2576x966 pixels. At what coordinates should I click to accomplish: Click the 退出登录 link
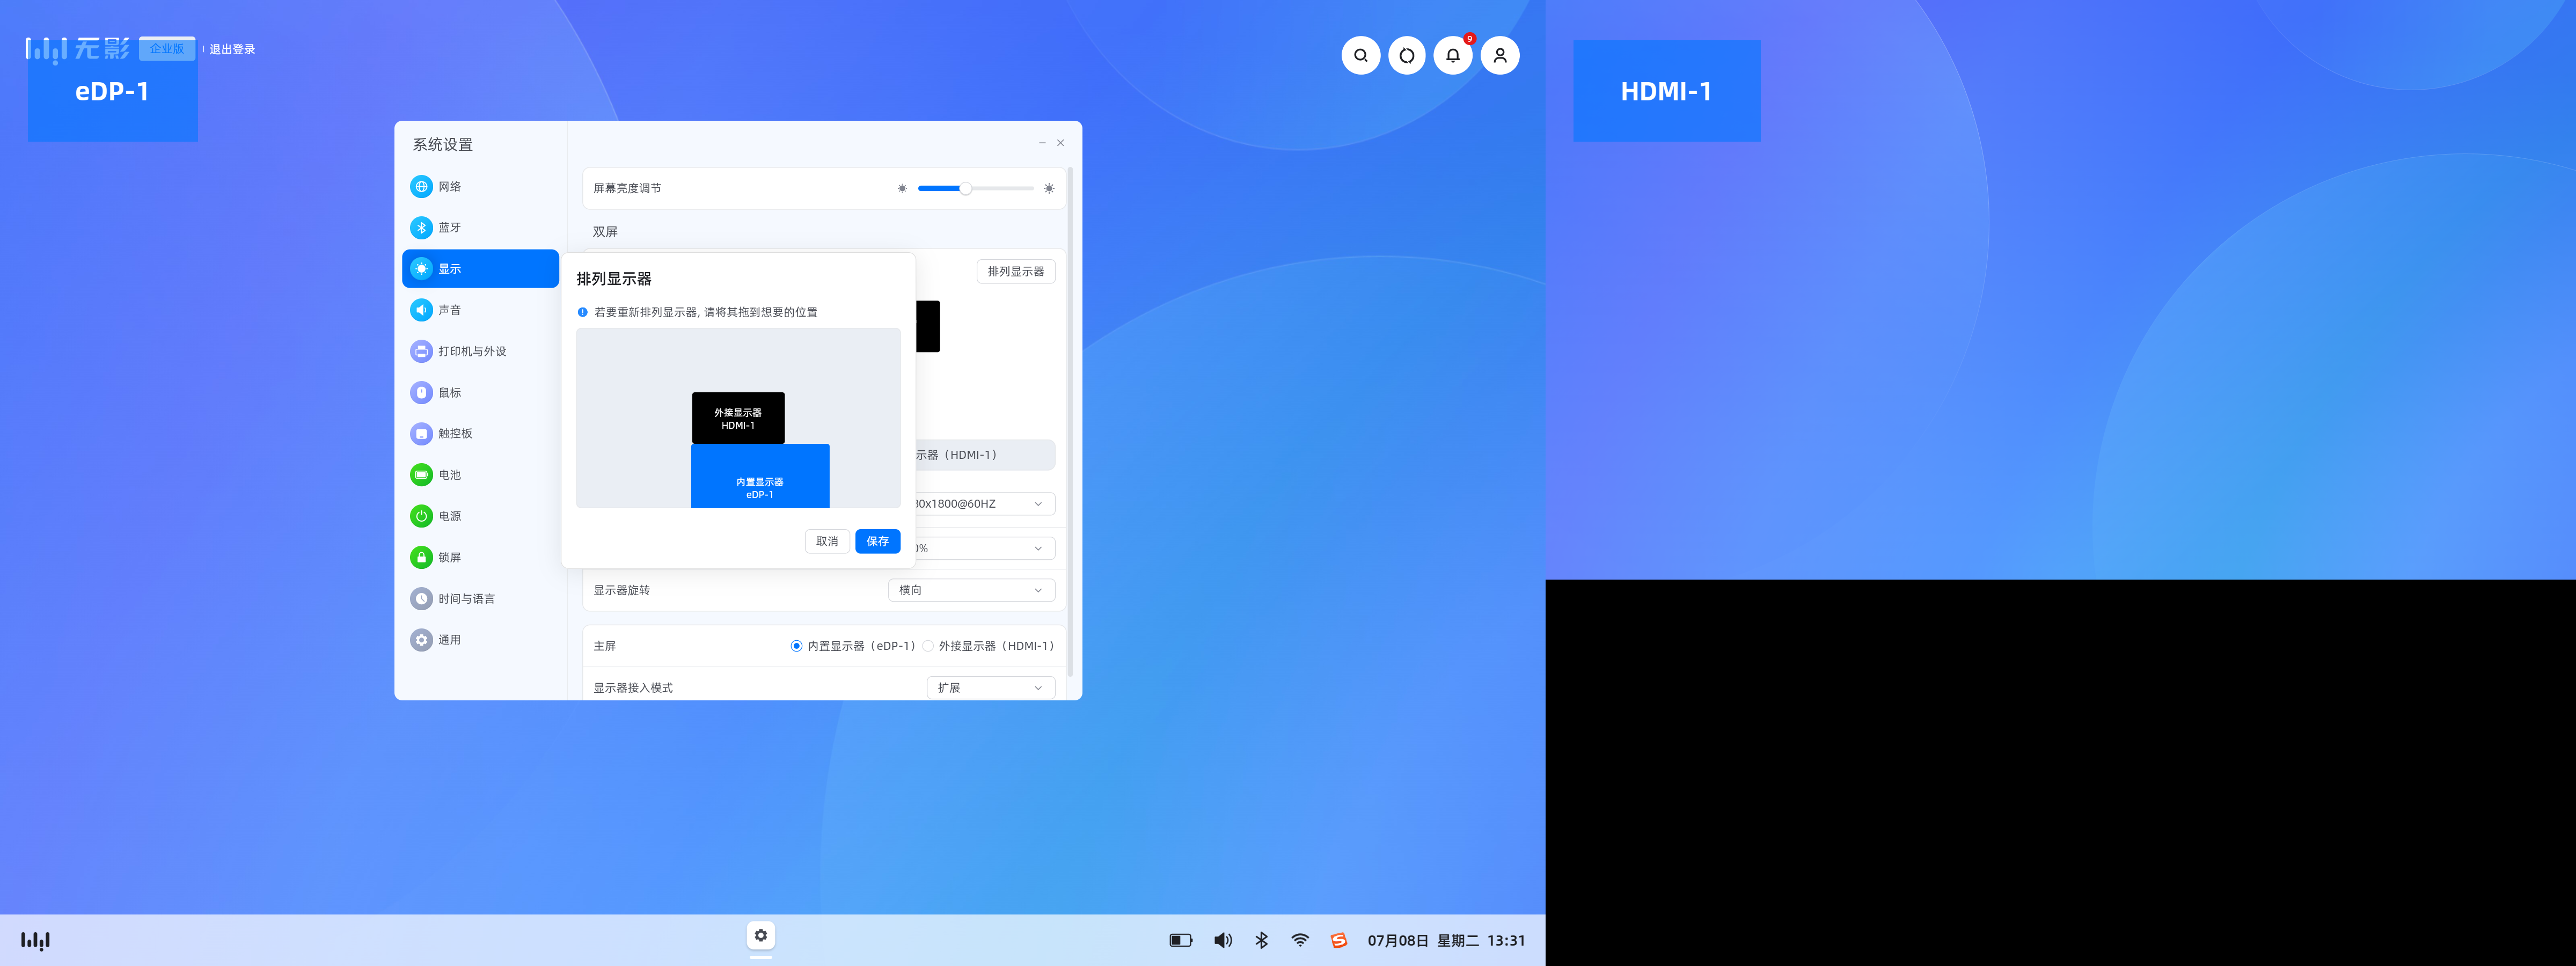pos(232,49)
